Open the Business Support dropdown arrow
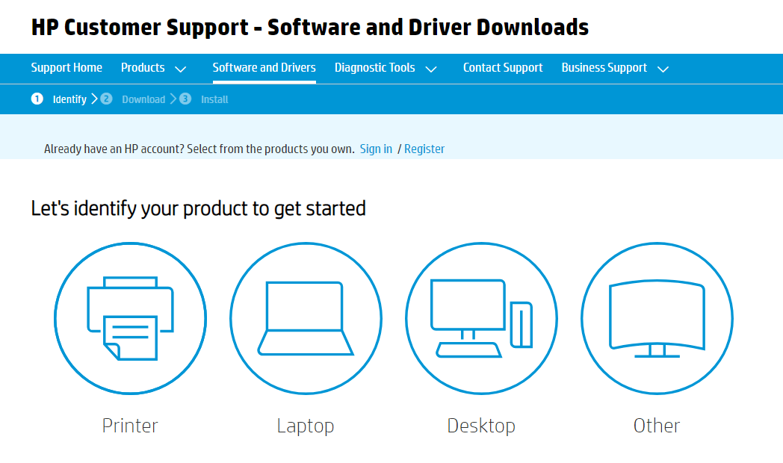 coord(663,69)
